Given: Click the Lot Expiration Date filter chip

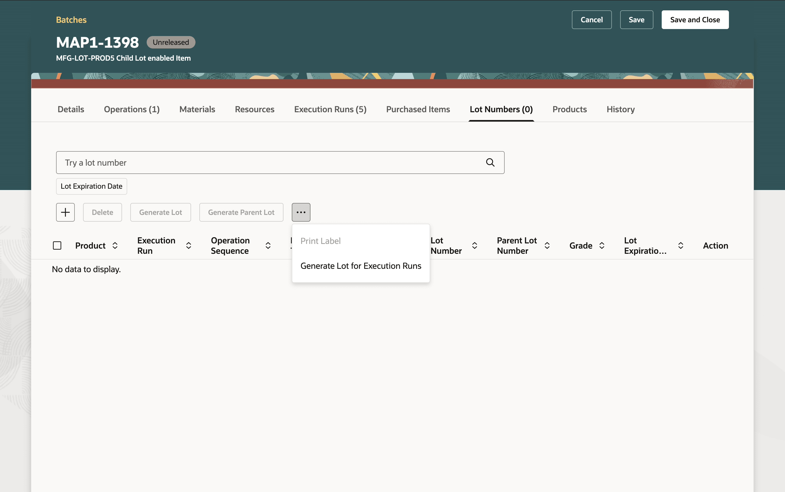Looking at the screenshot, I should pyautogui.click(x=92, y=186).
